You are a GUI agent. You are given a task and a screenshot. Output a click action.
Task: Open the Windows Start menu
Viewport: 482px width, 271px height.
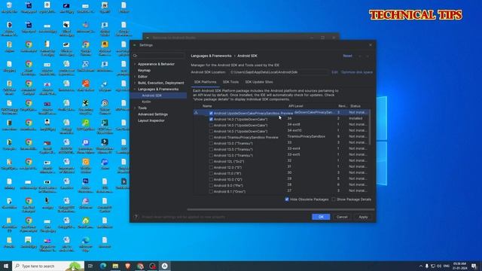click(6, 266)
